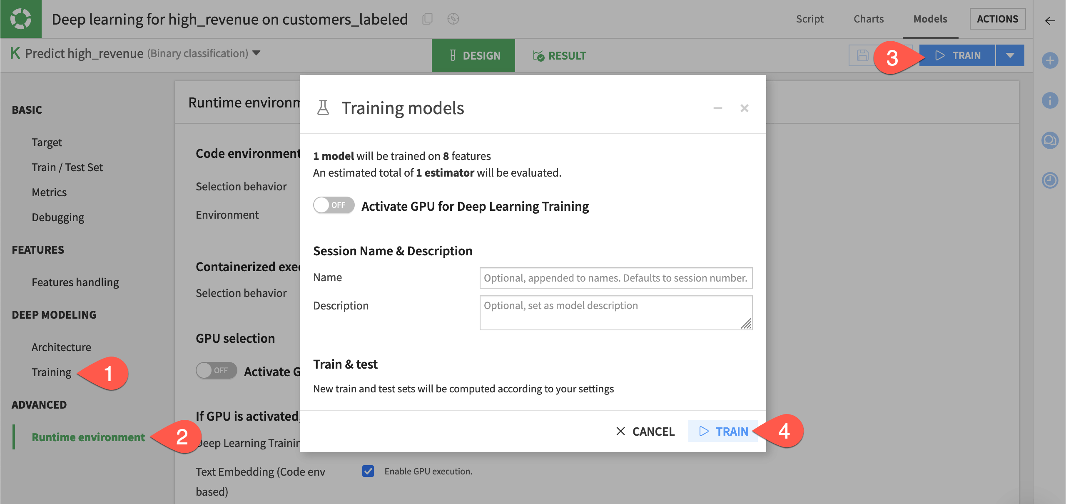1066x504 pixels.
Task: Switch to the Charts tab
Action: (x=869, y=19)
